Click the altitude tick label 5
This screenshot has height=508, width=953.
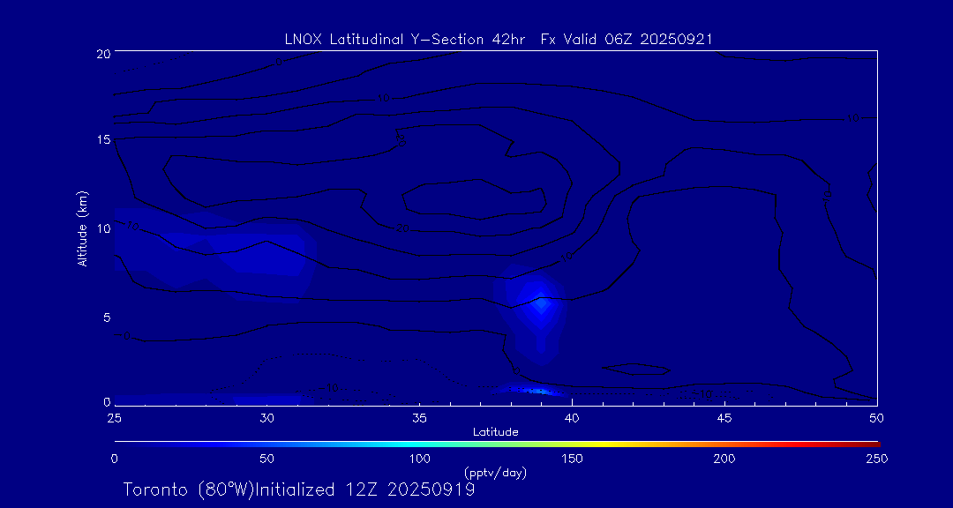[x=106, y=317]
